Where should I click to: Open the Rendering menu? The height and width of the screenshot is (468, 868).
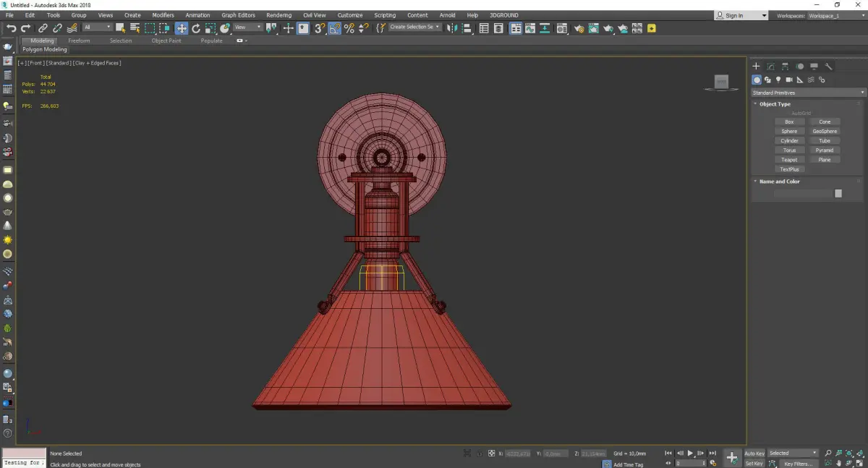pos(278,15)
